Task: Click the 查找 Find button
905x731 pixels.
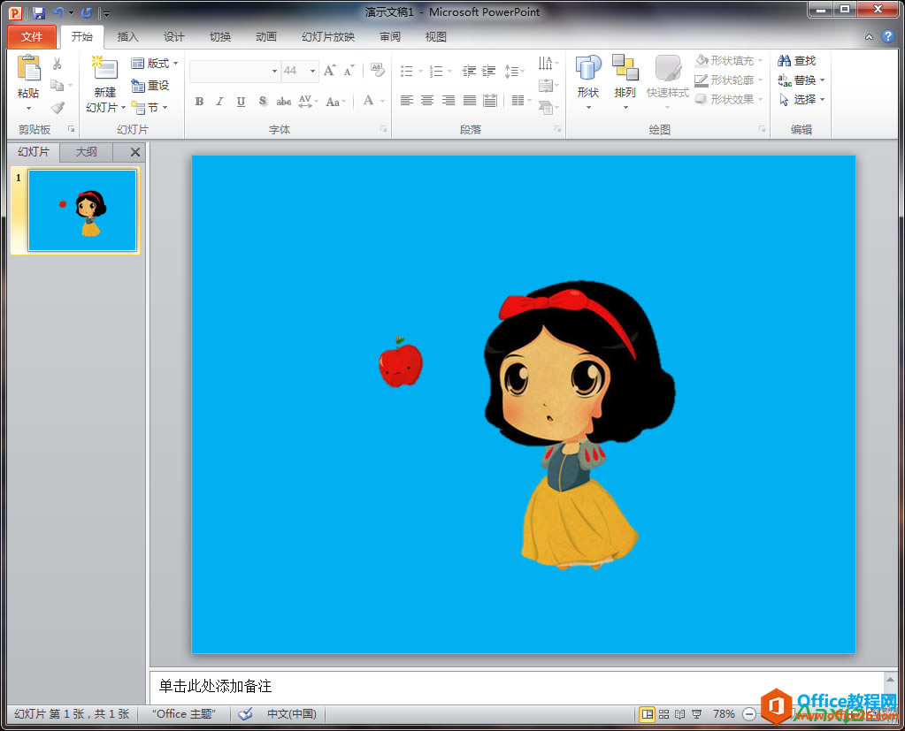Action: tap(796, 60)
